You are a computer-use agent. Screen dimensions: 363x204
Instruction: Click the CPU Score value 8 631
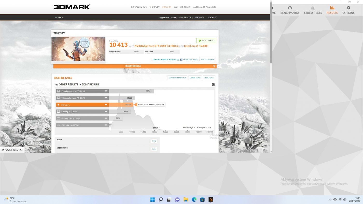[172, 52]
